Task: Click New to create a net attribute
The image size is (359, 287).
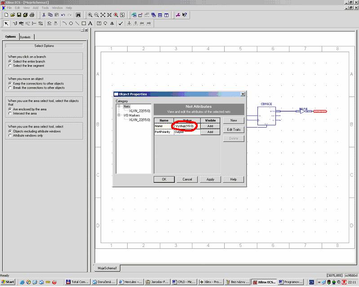Action: click(x=234, y=120)
